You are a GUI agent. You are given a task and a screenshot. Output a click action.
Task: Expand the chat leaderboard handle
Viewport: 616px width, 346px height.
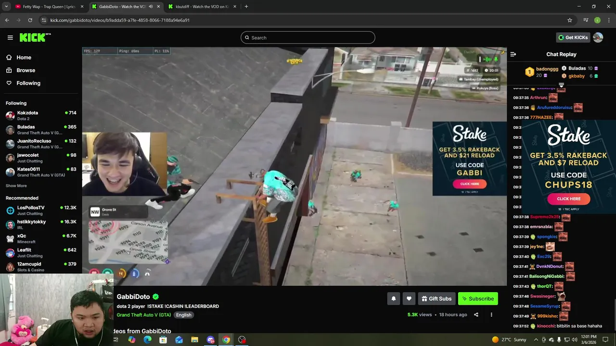point(561,85)
